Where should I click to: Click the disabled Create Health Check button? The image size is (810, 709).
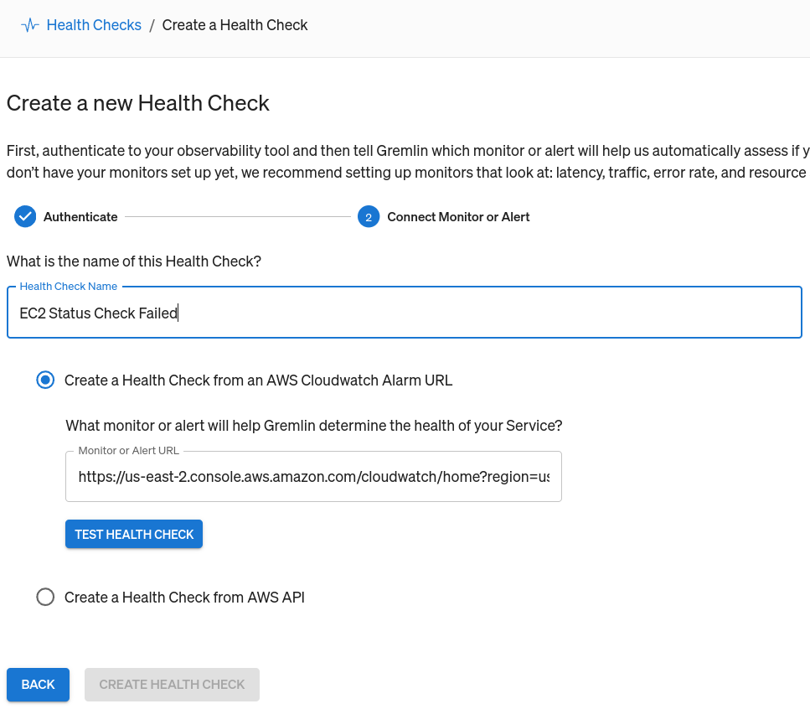172,684
